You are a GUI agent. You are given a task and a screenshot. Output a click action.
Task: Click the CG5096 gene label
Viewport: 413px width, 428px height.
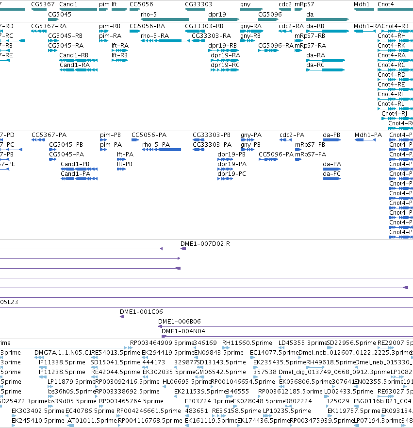click(x=270, y=14)
